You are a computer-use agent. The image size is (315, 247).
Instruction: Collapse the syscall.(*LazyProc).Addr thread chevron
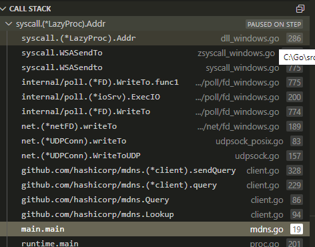pyautogui.click(x=9, y=23)
